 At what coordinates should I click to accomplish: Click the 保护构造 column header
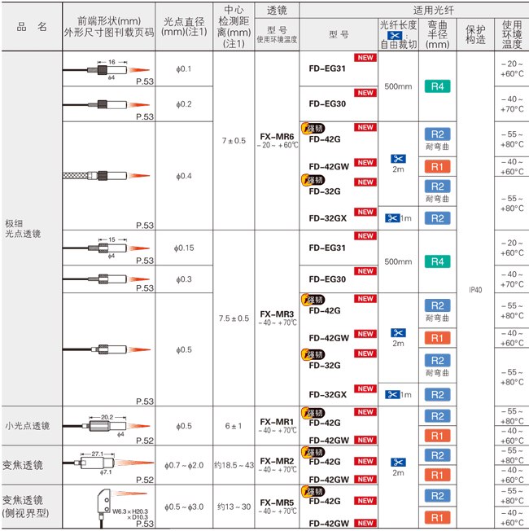[x=475, y=34]
